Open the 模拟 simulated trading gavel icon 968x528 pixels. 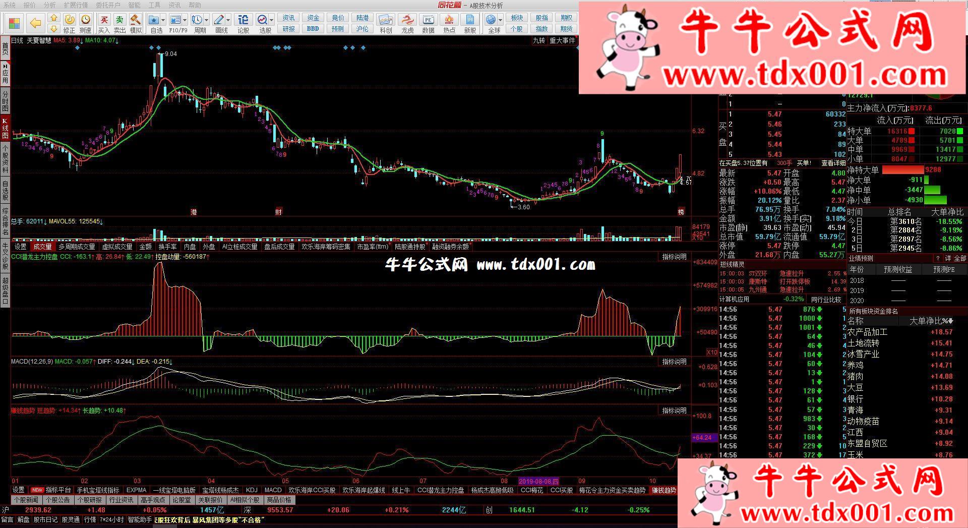click(136, 23)
